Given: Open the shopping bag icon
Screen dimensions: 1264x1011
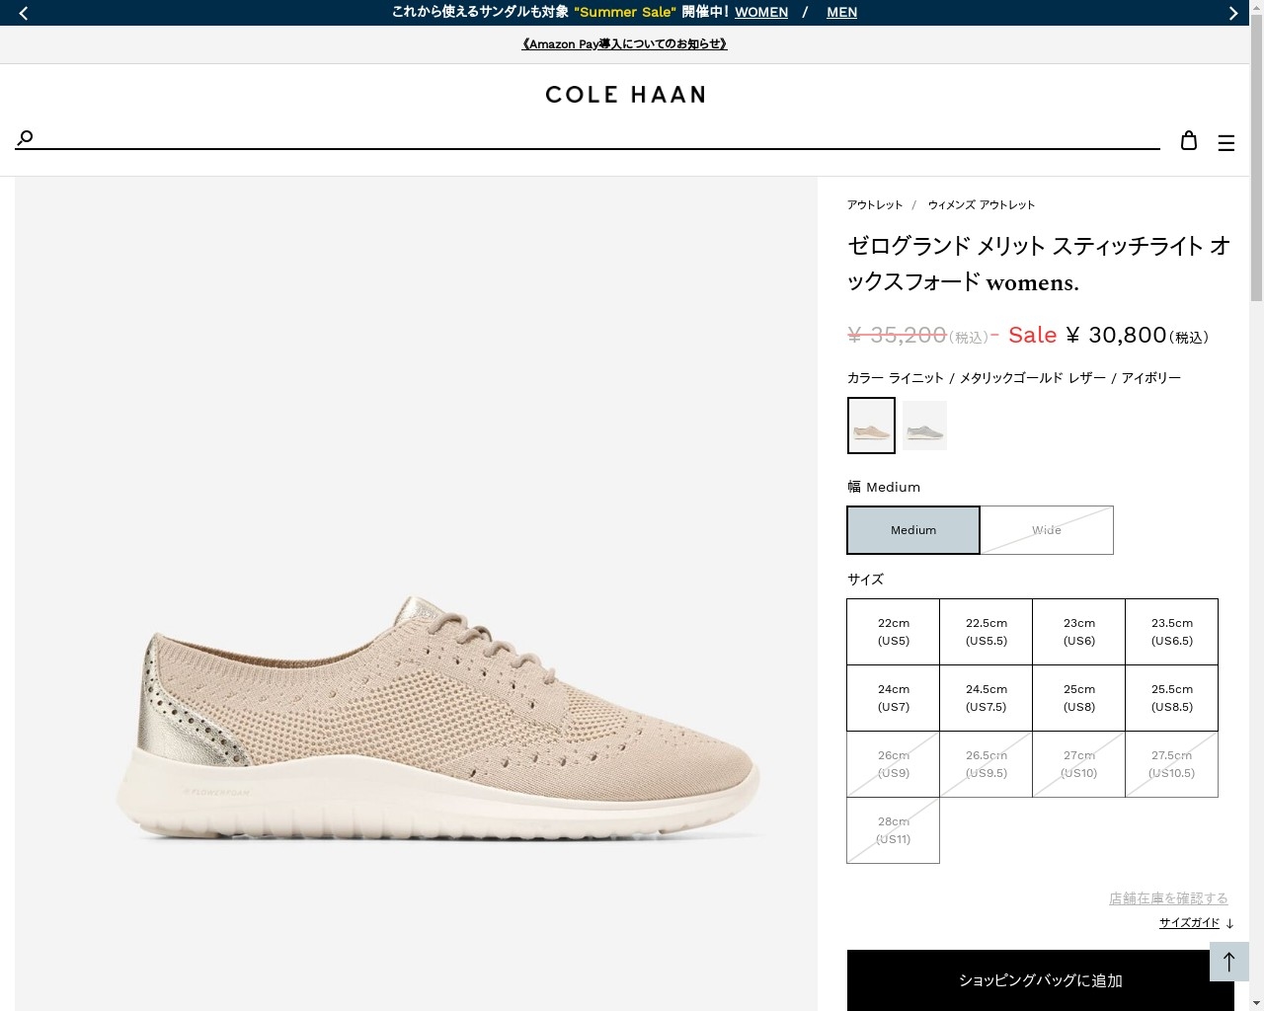Looking at the screenshot, I should 1189,140.
